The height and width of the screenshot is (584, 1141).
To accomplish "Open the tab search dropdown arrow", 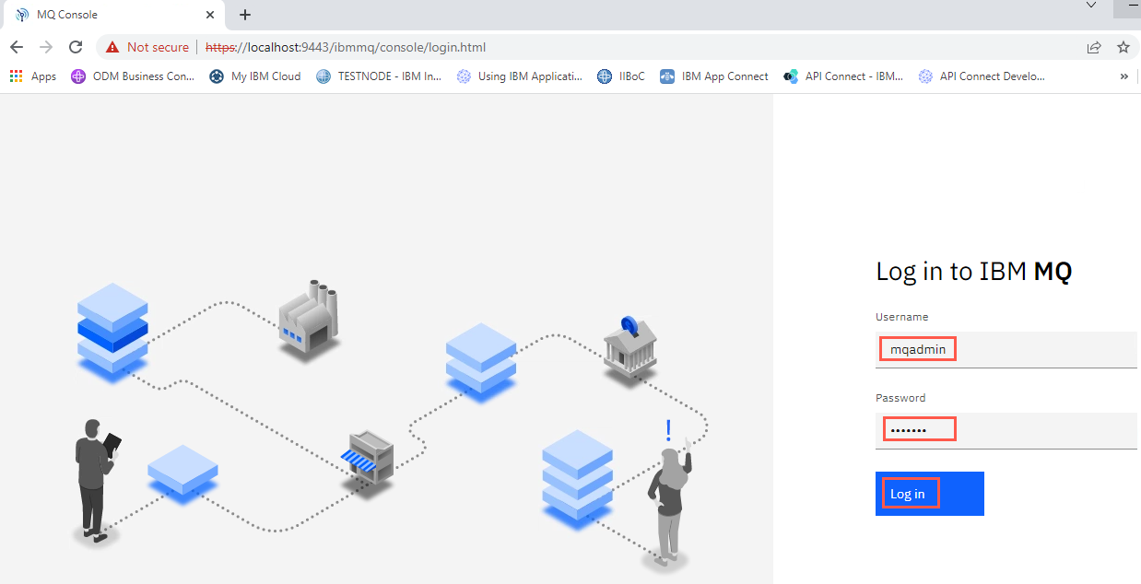I will click(1091, 6).
